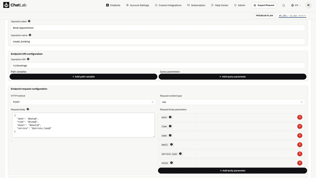Open the Admin section
316x178 pixels.
pos(240,5)
